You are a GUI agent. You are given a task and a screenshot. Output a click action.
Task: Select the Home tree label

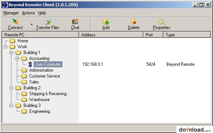tap(23, 41)
